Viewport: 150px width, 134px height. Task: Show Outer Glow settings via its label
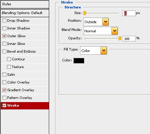tap(16, 36)
